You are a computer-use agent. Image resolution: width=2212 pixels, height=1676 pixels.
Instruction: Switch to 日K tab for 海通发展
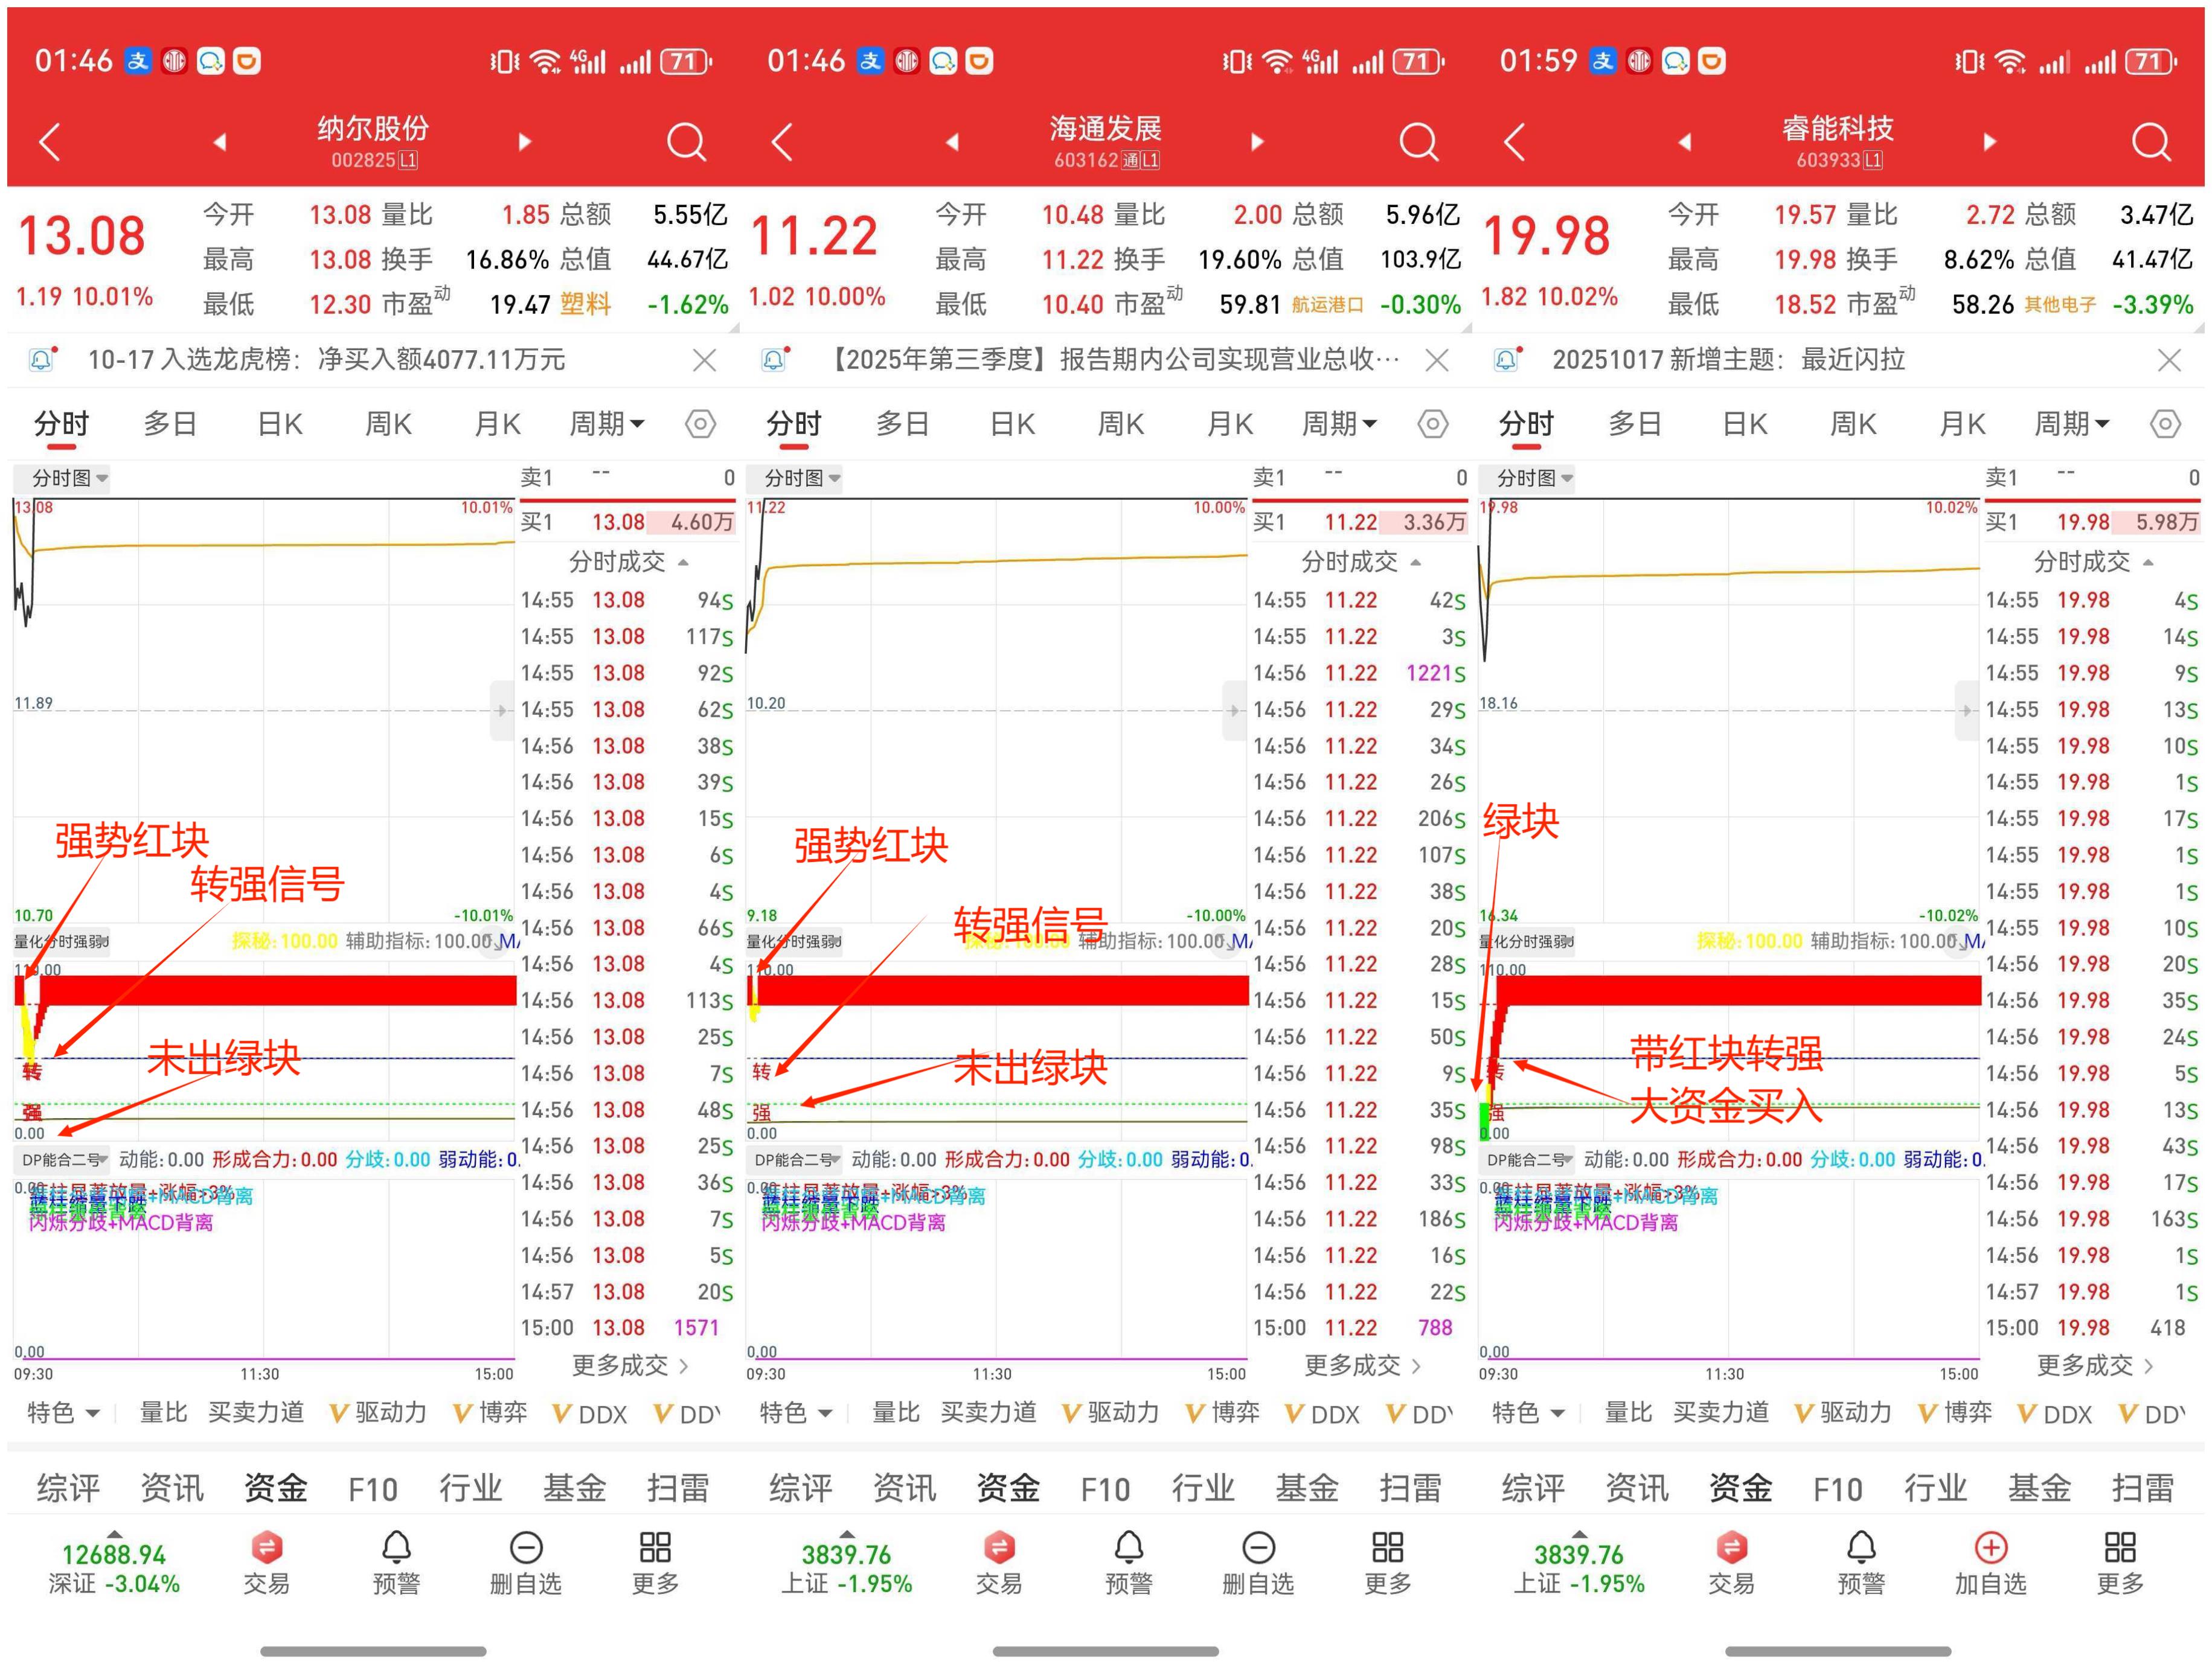tap(1012, 424)
